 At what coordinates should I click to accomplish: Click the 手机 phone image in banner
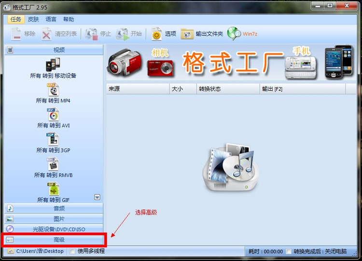[x=301, y=67]
